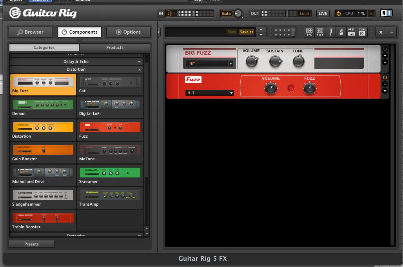403x267 pixels.
Task: Show the Products view
Action: point(114,47)
